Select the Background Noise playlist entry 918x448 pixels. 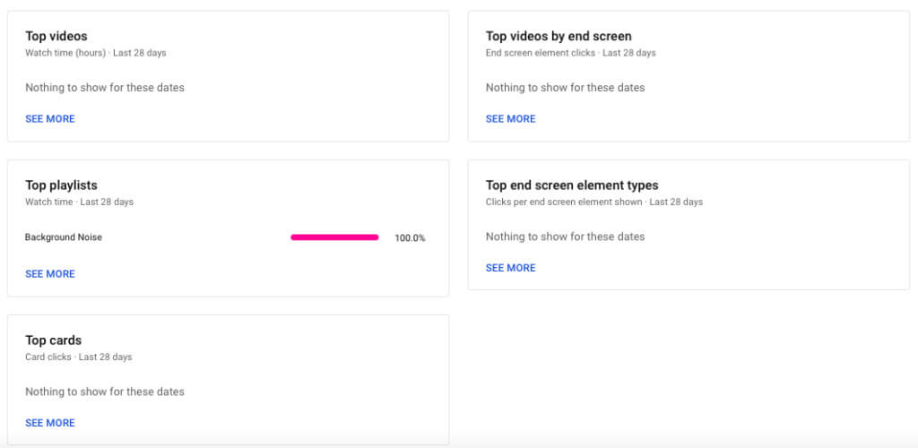pos(64,237)
